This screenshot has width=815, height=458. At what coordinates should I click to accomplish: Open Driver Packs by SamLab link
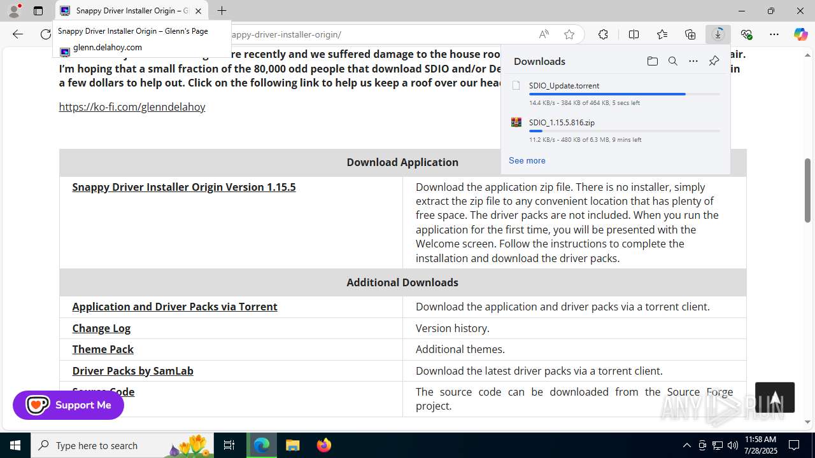[x=132, y=371]
